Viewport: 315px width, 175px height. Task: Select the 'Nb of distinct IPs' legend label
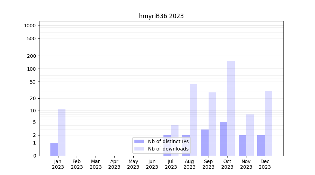[x=168, y=141]
